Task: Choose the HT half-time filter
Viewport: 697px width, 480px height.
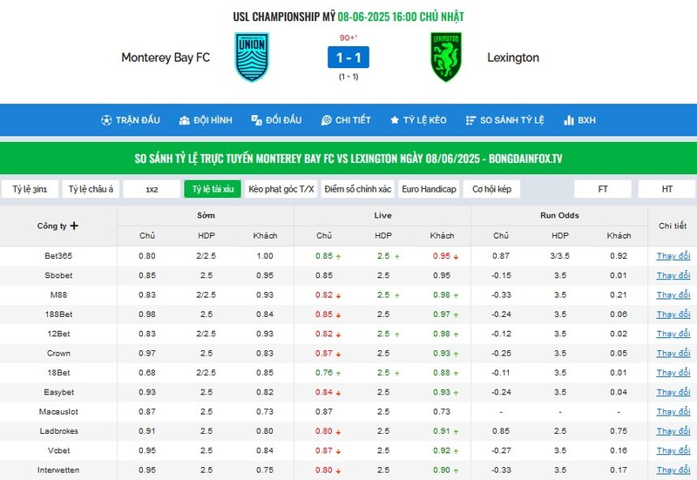Action: (x=667, y=189)
